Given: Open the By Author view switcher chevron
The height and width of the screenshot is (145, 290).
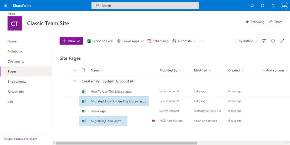Looking at the screenshot, I should [256, 41].
